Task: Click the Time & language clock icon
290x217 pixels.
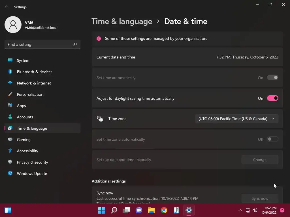Action: coord(10,128)
